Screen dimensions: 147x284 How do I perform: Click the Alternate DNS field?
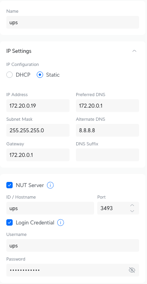(107, 130)
